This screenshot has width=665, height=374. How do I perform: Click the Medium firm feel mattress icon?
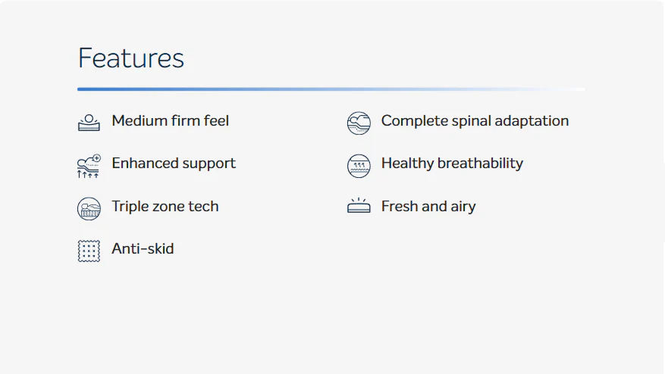[89, 123]
